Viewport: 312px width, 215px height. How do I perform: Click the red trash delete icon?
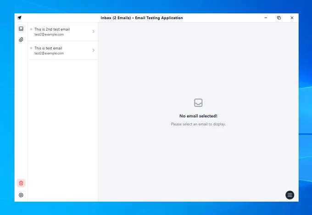21,183
